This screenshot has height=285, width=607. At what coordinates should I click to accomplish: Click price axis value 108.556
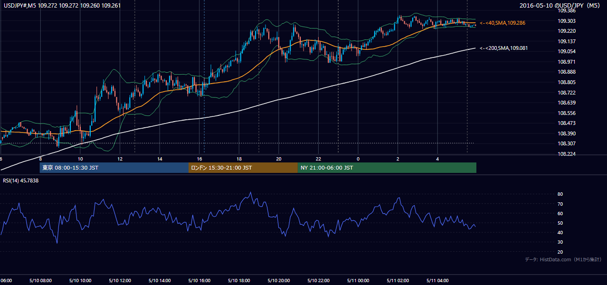pos(567,114)
